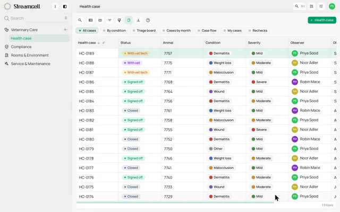Screen dimensions: 340x212
Task: Expand the Veterinary Care section
Action: click(24, 30)
